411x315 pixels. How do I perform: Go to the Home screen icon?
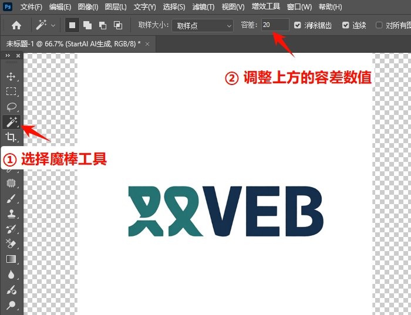pyautogui.click(x=16, y=25)
